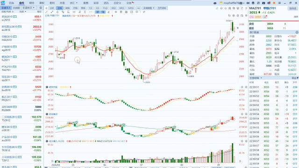Open the 股票 top menu tab
This screenshot has width=299, height=168.
(86, 3)
